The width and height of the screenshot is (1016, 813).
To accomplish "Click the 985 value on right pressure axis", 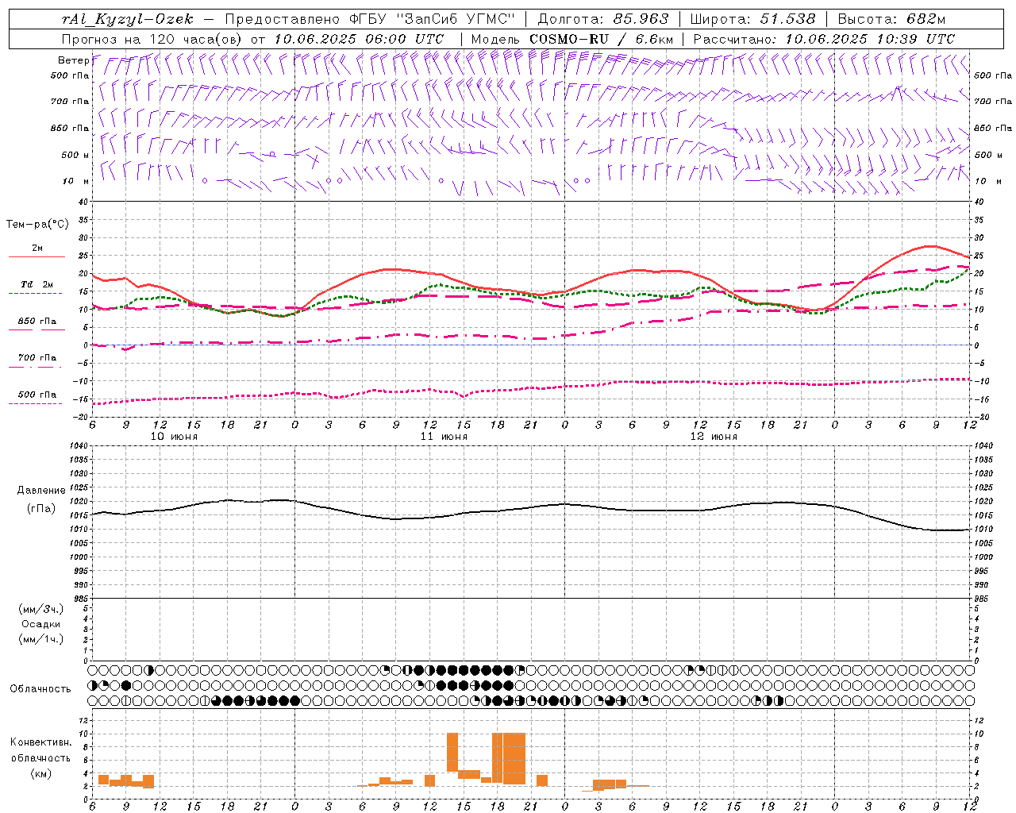I will [982, 599].
